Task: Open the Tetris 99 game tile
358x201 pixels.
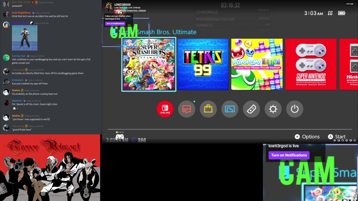Action: pyautogui.click(x=203, y=64)
